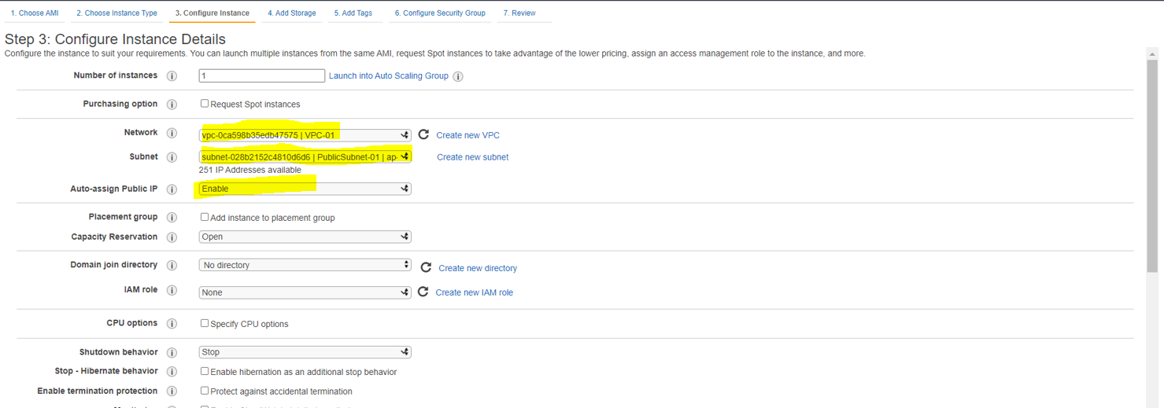
Task: Open Launch into Auto Scaling Group link
Action: pos(389,76)
